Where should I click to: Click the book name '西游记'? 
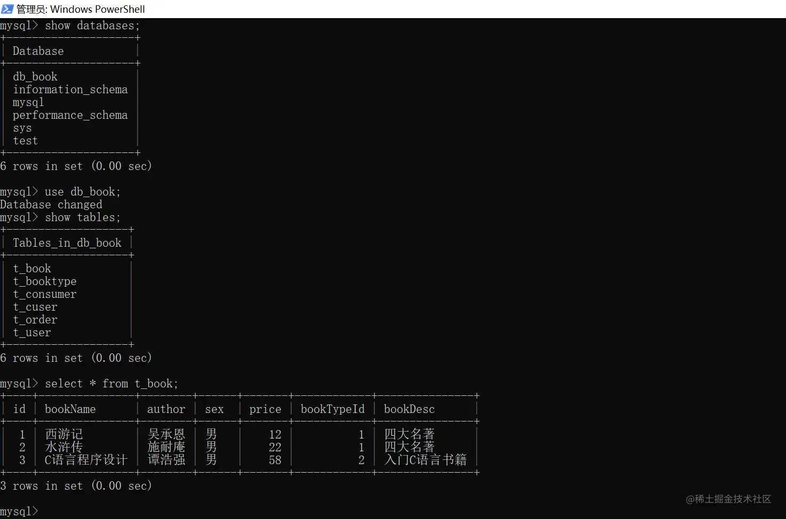(64, 434)
